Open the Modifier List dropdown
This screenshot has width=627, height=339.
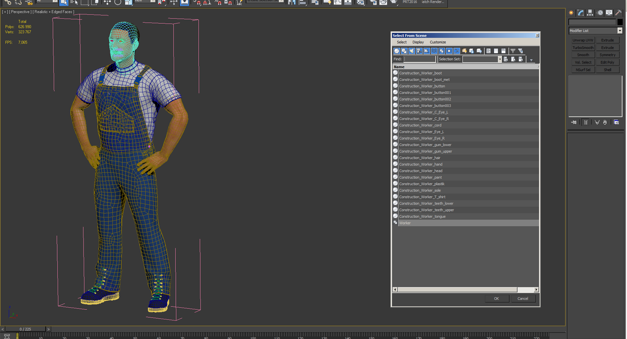pyautogui.click(x=619, y=31)
